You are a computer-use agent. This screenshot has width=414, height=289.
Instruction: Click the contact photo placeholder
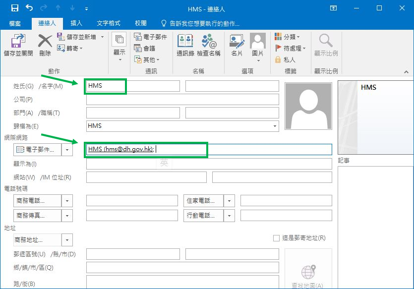tap(308, 106)
